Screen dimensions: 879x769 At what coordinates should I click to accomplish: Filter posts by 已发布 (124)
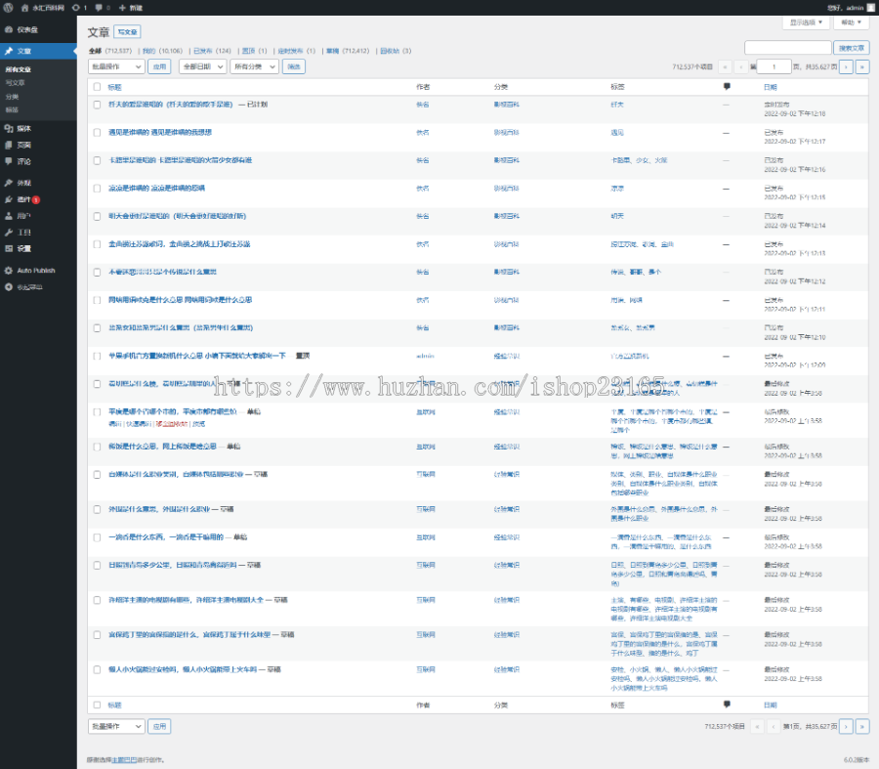(x=212, y=51)
